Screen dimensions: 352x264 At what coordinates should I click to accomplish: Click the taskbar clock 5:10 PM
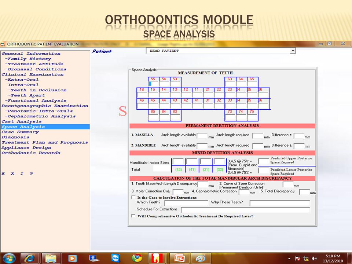tap(333, 256)
